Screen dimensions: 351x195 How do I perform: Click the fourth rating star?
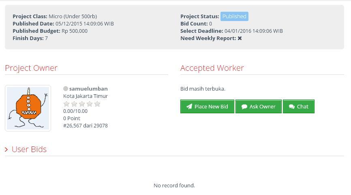click(90, 104)
